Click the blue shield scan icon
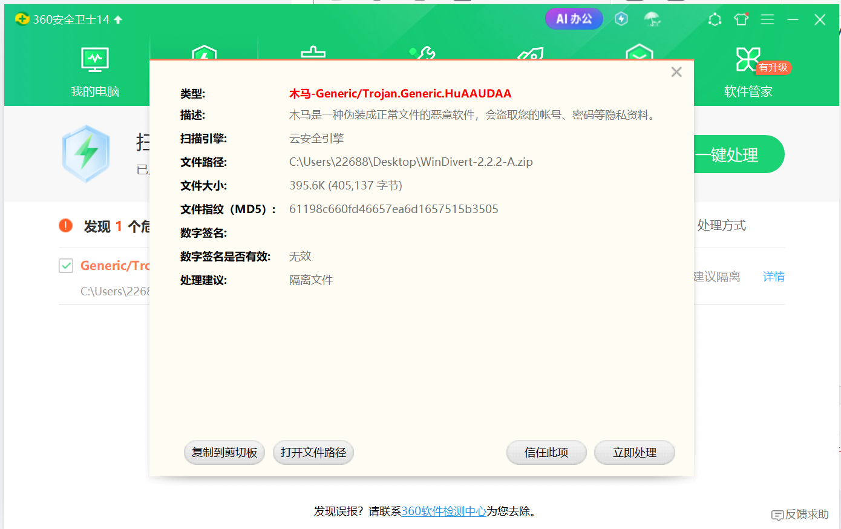The height and width of the screenshot is (529, 841). [x=86, y=154]
